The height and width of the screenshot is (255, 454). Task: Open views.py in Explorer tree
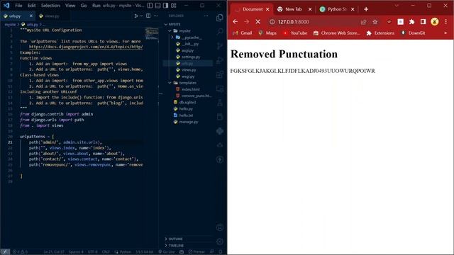click(x=188, y=70)
